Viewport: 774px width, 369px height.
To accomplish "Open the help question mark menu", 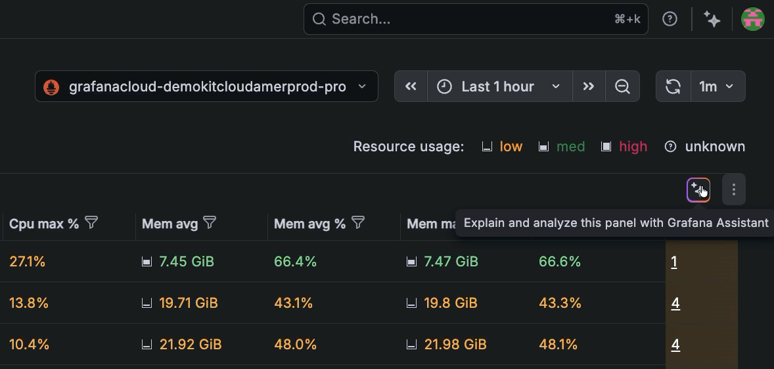I will click(x=670, y=19).
